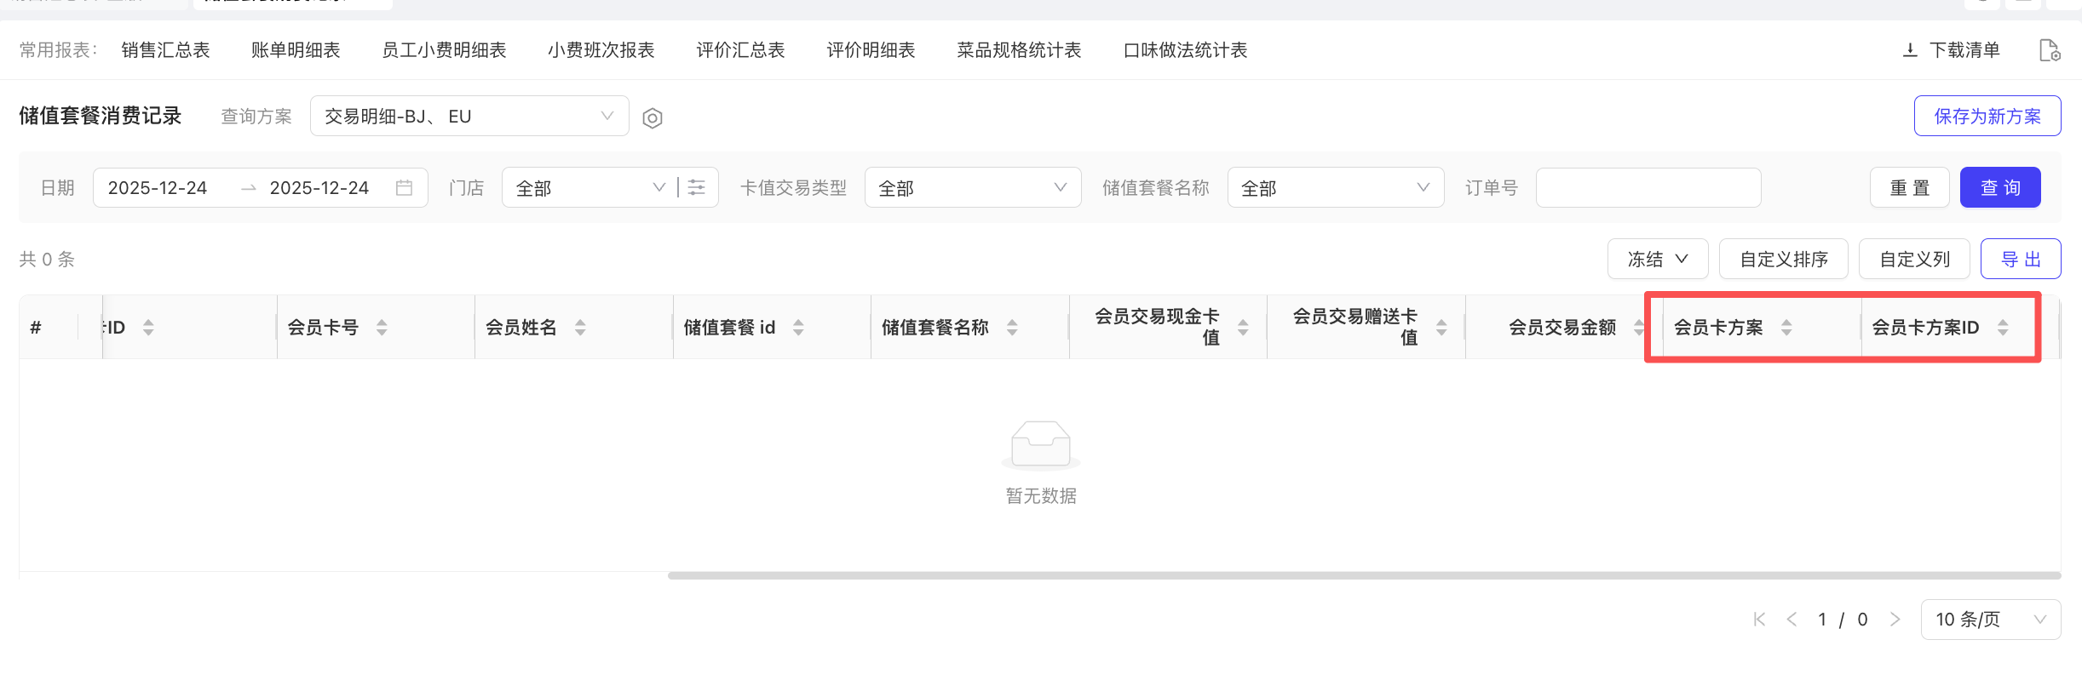The height and width of the screenshot is (674, 2082).
Task: Open the 销售汇总表 report
Action: [165, 50]
